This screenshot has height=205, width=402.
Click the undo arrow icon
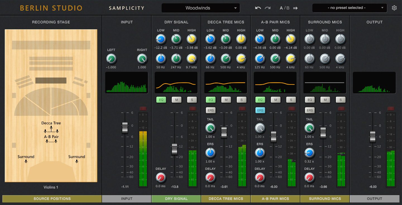258,8
